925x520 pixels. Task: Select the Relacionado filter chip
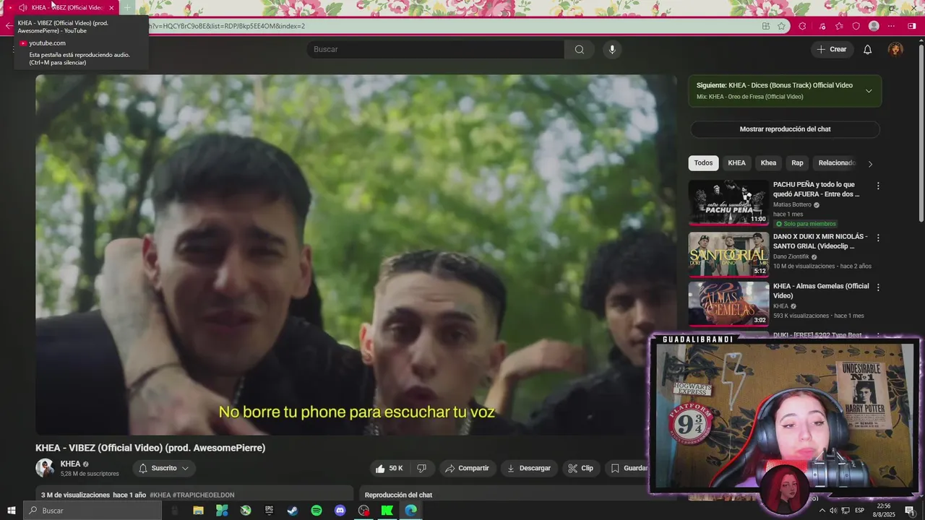point(836,163)
